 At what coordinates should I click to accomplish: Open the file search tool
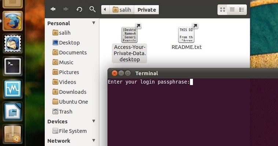pyautogui.click(x=92, y=9)
